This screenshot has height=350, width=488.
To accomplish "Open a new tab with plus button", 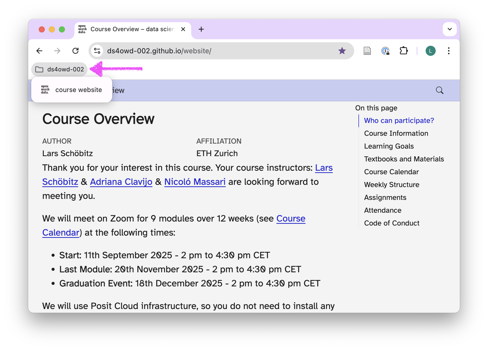I will pos(201,29).
